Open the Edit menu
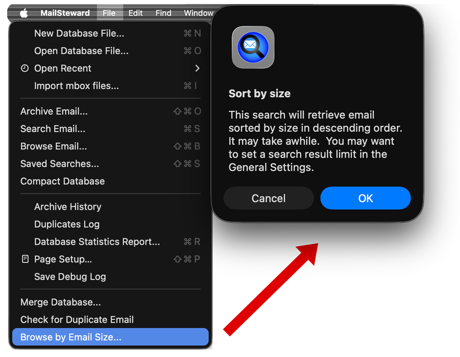 pos(135,13)
